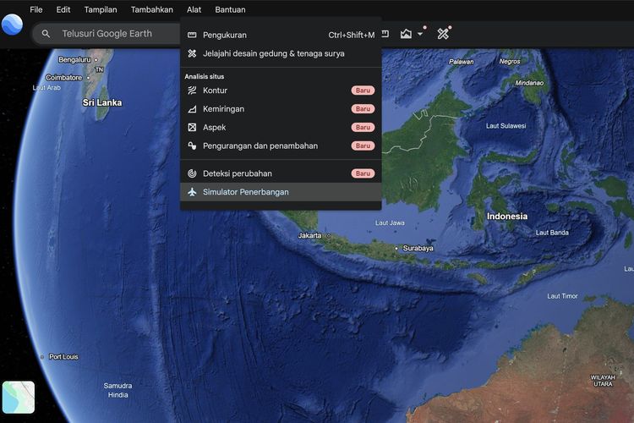
Task: Expand the terrain analysis dropdown arrow
Action: point(420,34)
